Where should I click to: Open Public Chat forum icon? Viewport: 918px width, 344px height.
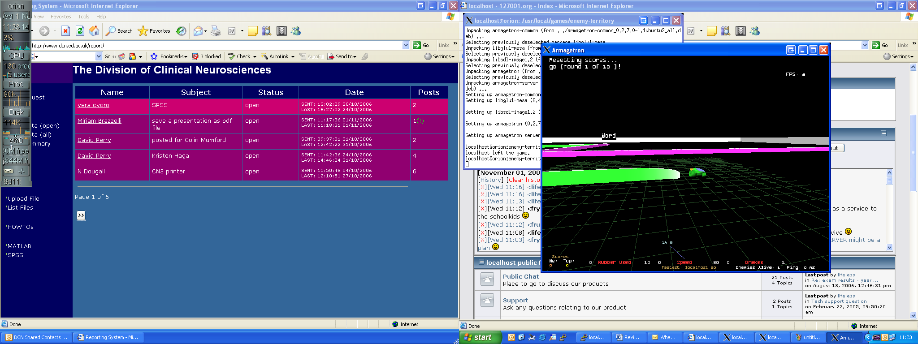487,279
